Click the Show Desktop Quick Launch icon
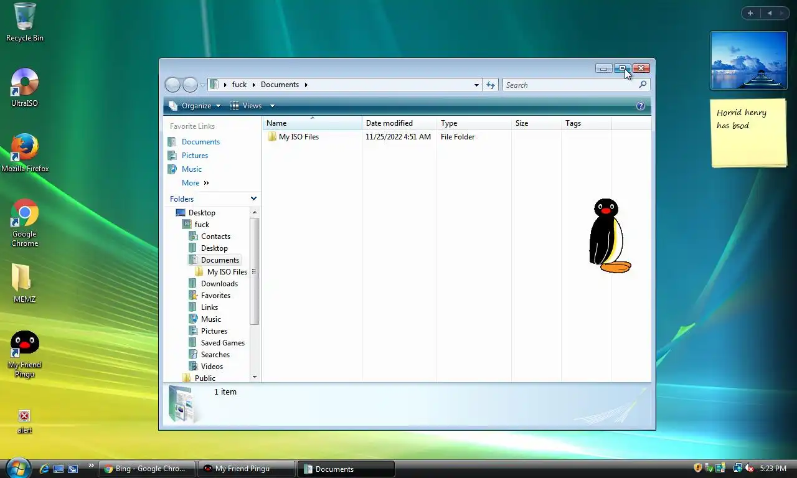The image size is (797, 478). click(59, 469)
